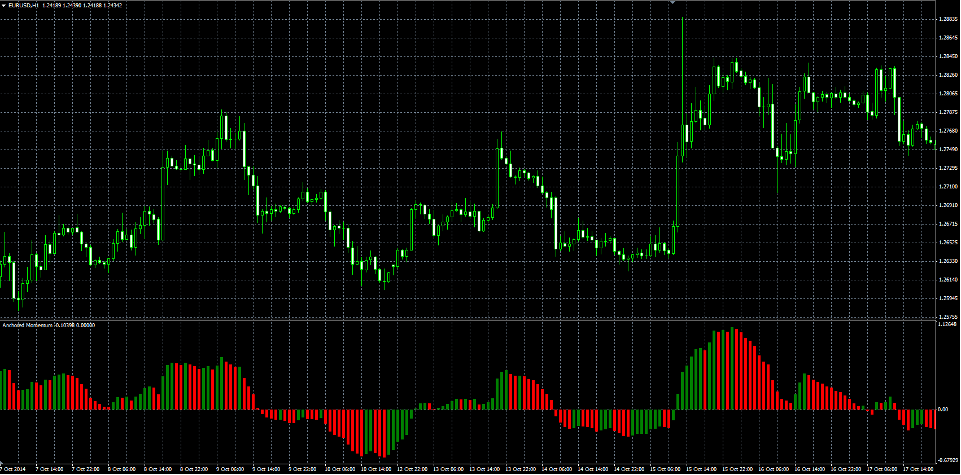This screenshot has width=961, height=475.
Task: Click the 1.27100 price scale label
Action: click(948, 187)
